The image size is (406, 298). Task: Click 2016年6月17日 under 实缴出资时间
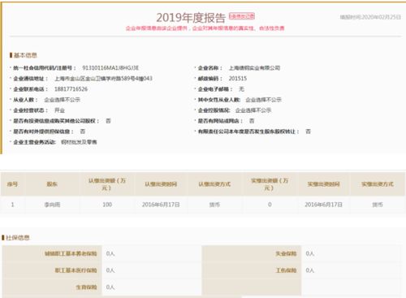(x=323, y=205)
